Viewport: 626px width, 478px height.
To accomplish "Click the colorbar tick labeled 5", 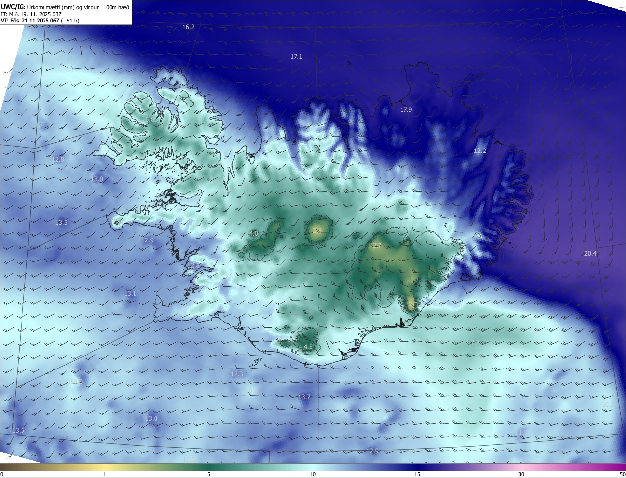I will [x=209, y=475].
